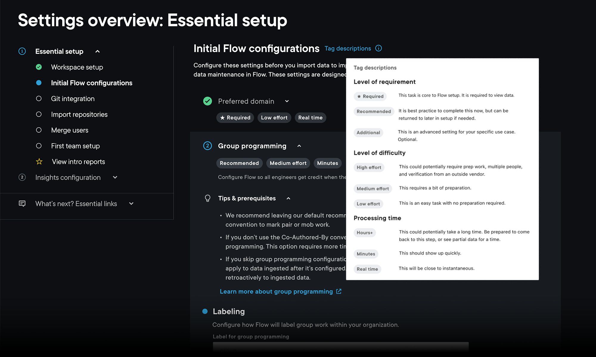Collapse the Essential setup section
Viewport: 596px width, 357px height.
[x=97, y=51]
